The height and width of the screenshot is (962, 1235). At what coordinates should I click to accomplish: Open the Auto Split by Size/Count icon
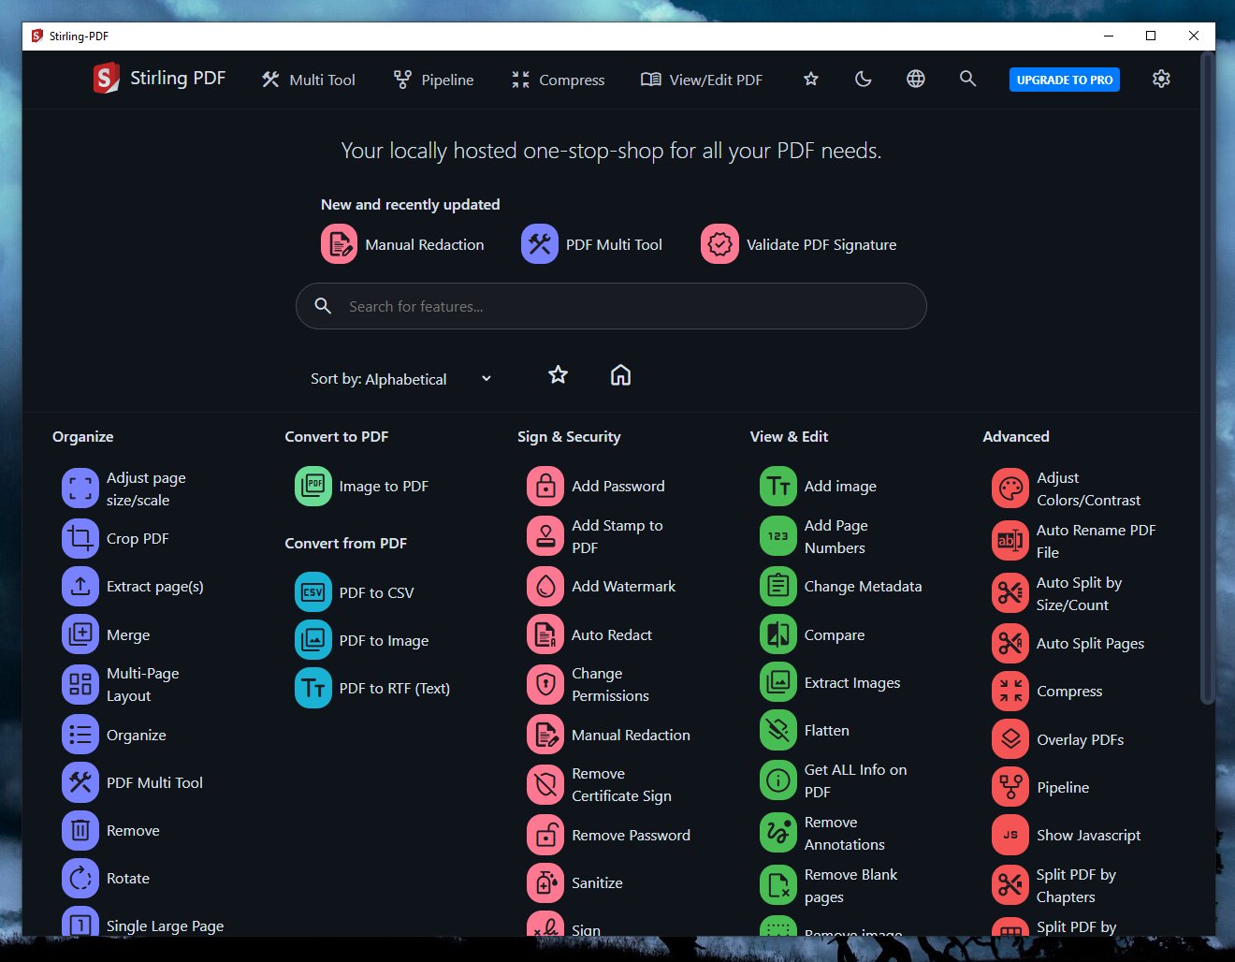(x=1010, y=593)
